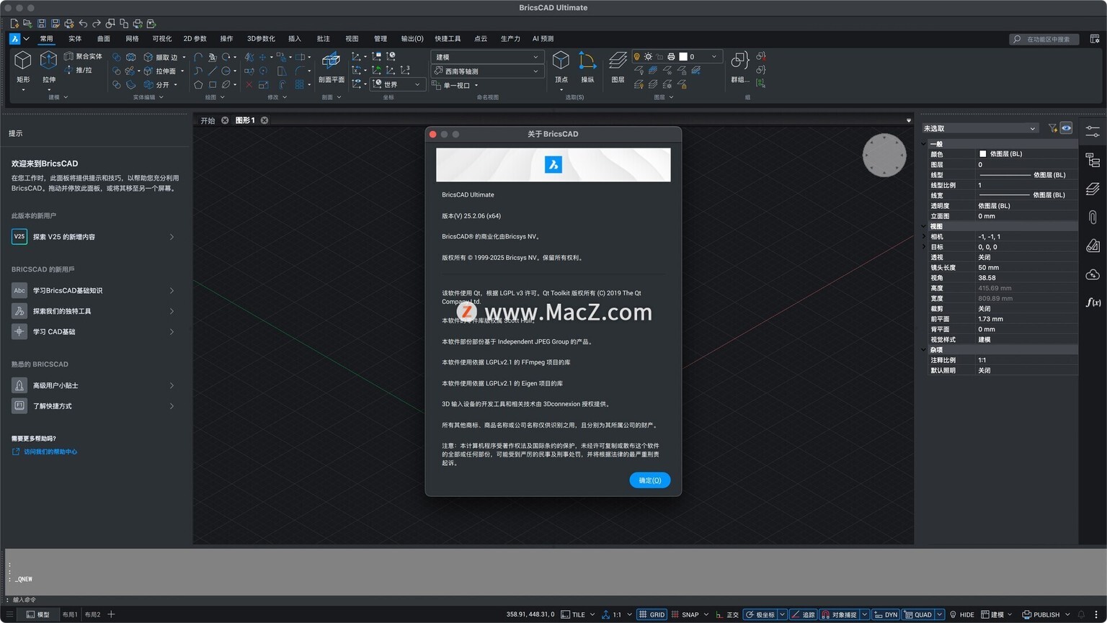Toggle DYN dynamic input

(886, 614)
